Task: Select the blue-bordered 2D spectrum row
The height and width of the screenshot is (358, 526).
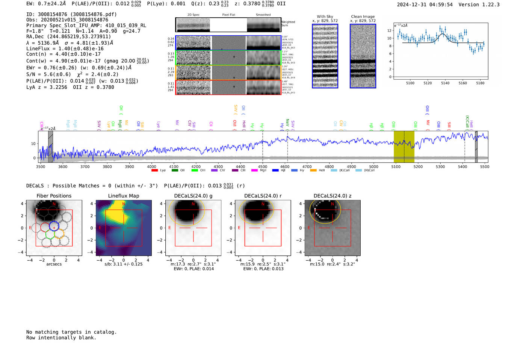Action: pos(228,43)
